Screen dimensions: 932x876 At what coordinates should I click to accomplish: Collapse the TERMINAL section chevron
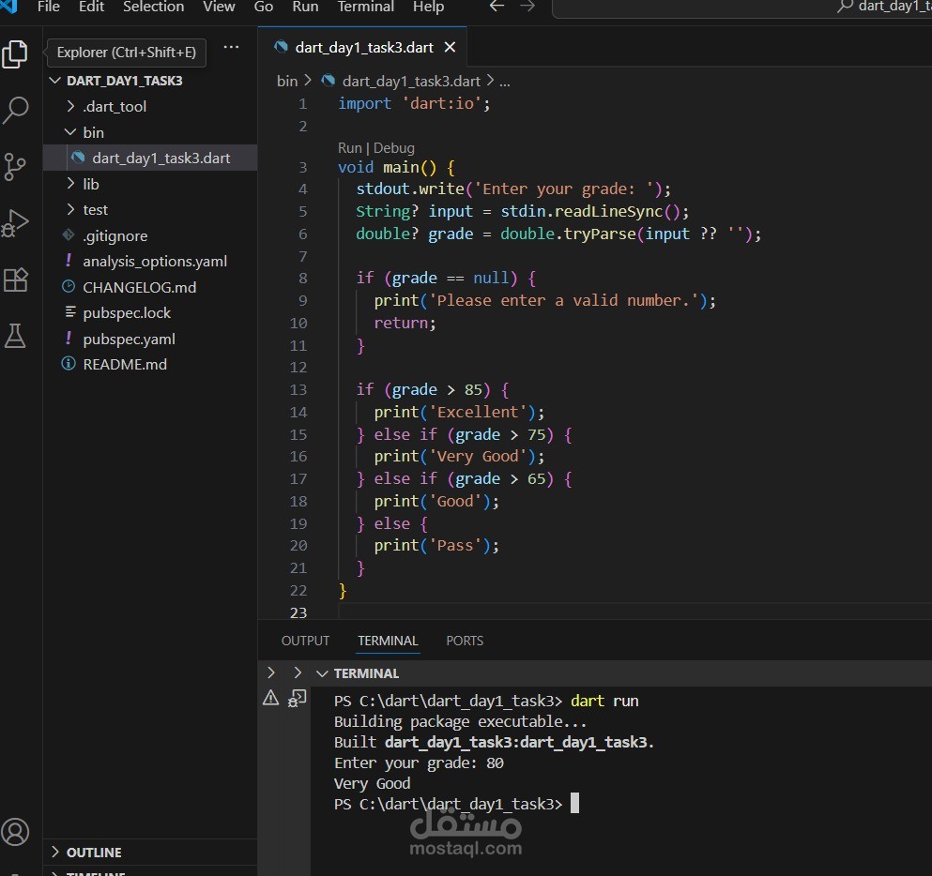tap(322, 673)
